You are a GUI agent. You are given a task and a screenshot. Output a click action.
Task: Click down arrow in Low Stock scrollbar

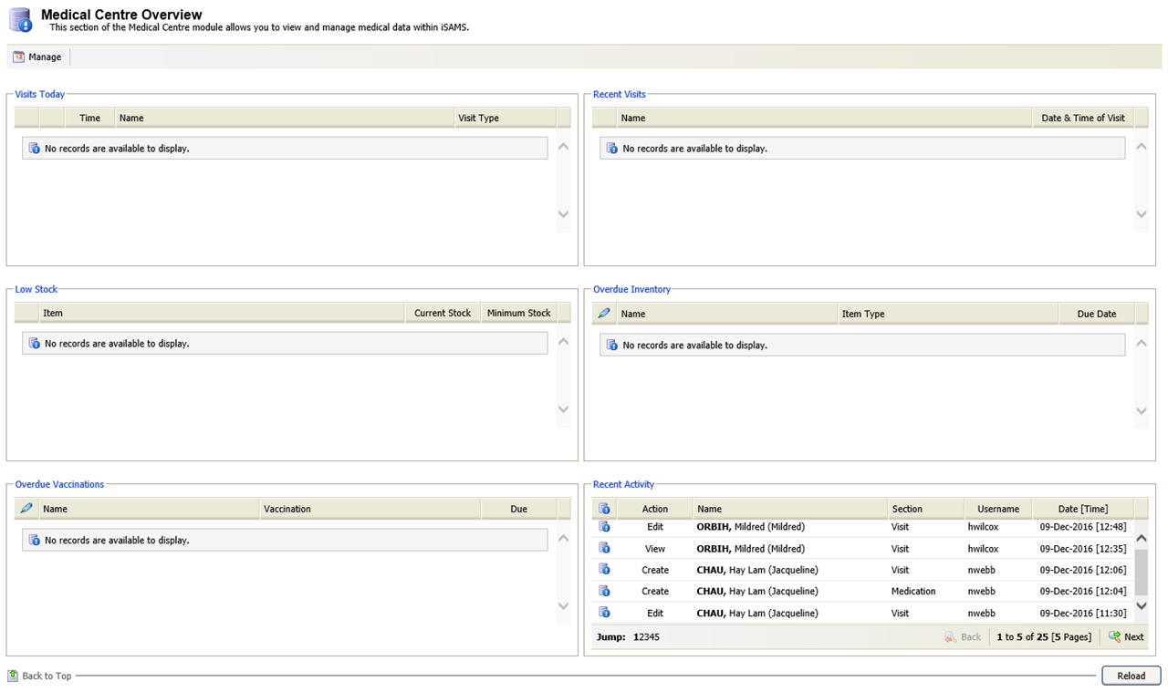click(563, 409)
